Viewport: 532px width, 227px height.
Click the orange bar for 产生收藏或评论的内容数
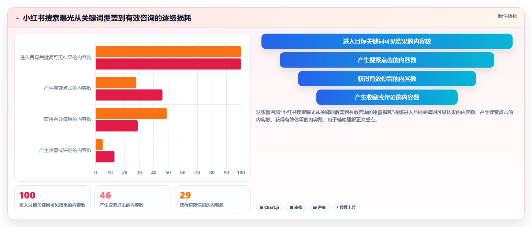100,144
